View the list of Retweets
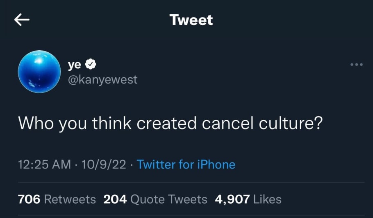The width and height of the screenshot is (373, 218). click(70, 200)
